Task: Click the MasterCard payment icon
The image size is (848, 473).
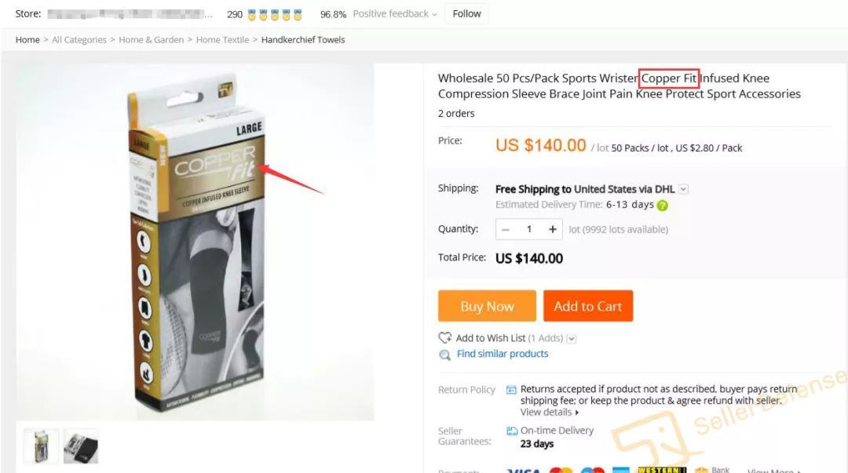Action: (561, 471)
